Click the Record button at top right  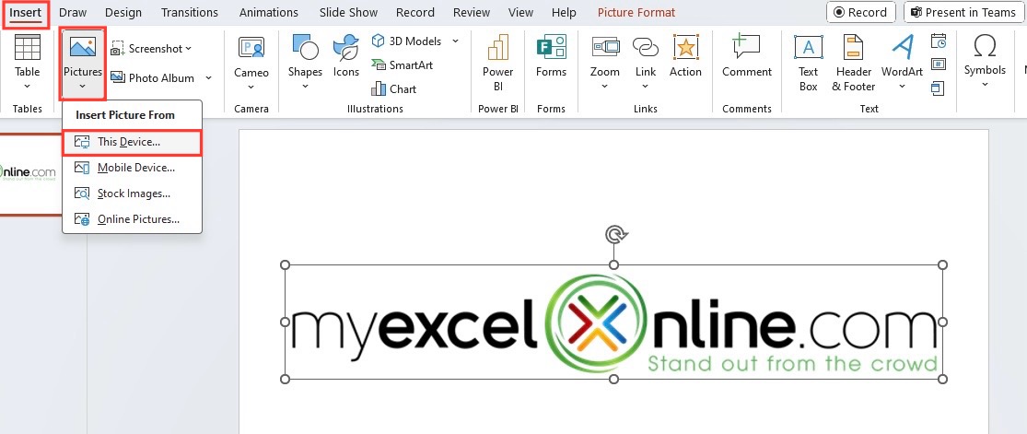tap(860, 13)
